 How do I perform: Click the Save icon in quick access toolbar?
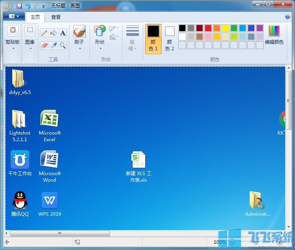19,6
